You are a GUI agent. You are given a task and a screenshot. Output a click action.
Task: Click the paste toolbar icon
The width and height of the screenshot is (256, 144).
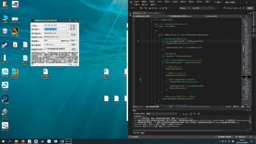point(166,8)
